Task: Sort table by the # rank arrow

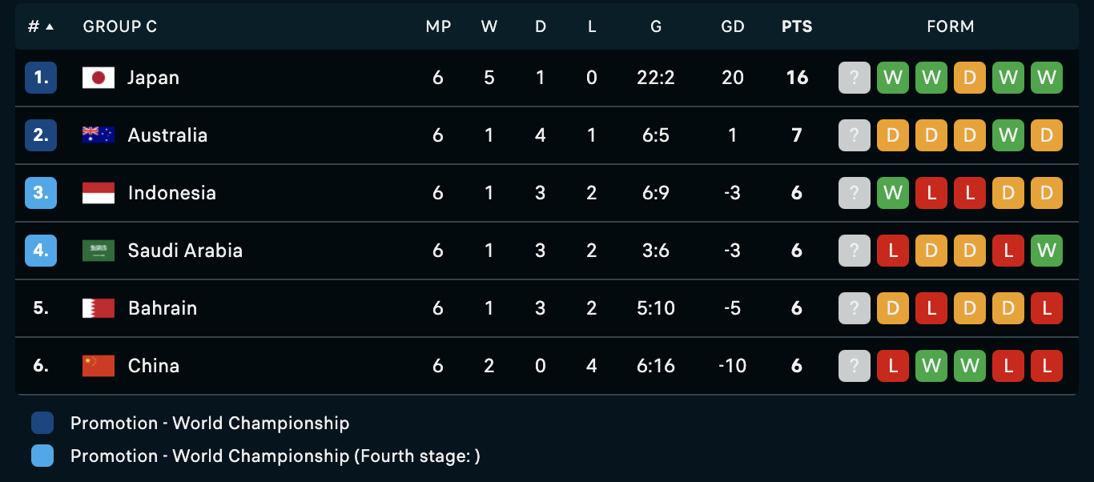Action: pos(50,26)
